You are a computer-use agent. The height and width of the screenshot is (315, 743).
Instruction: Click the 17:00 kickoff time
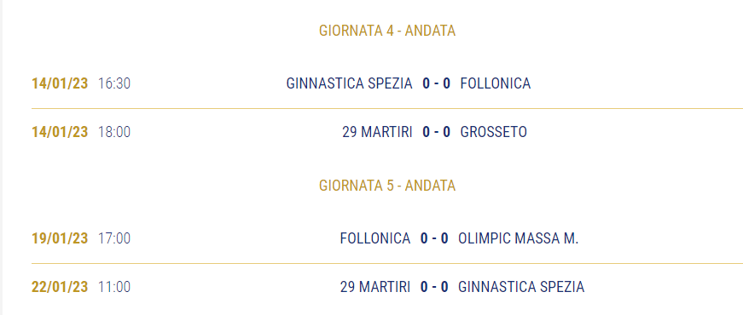click(114, 238)
